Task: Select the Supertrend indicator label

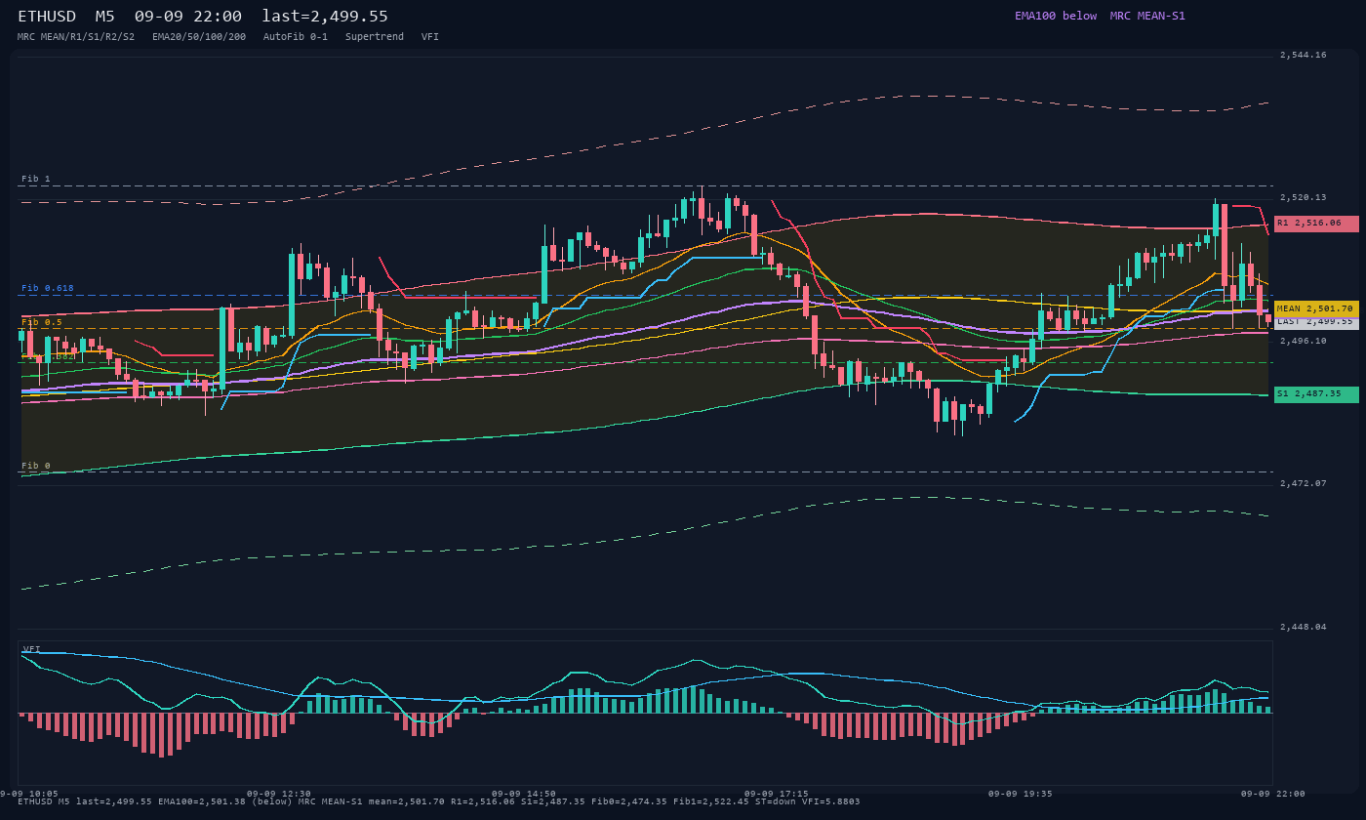Action: [x=375, y=37]
